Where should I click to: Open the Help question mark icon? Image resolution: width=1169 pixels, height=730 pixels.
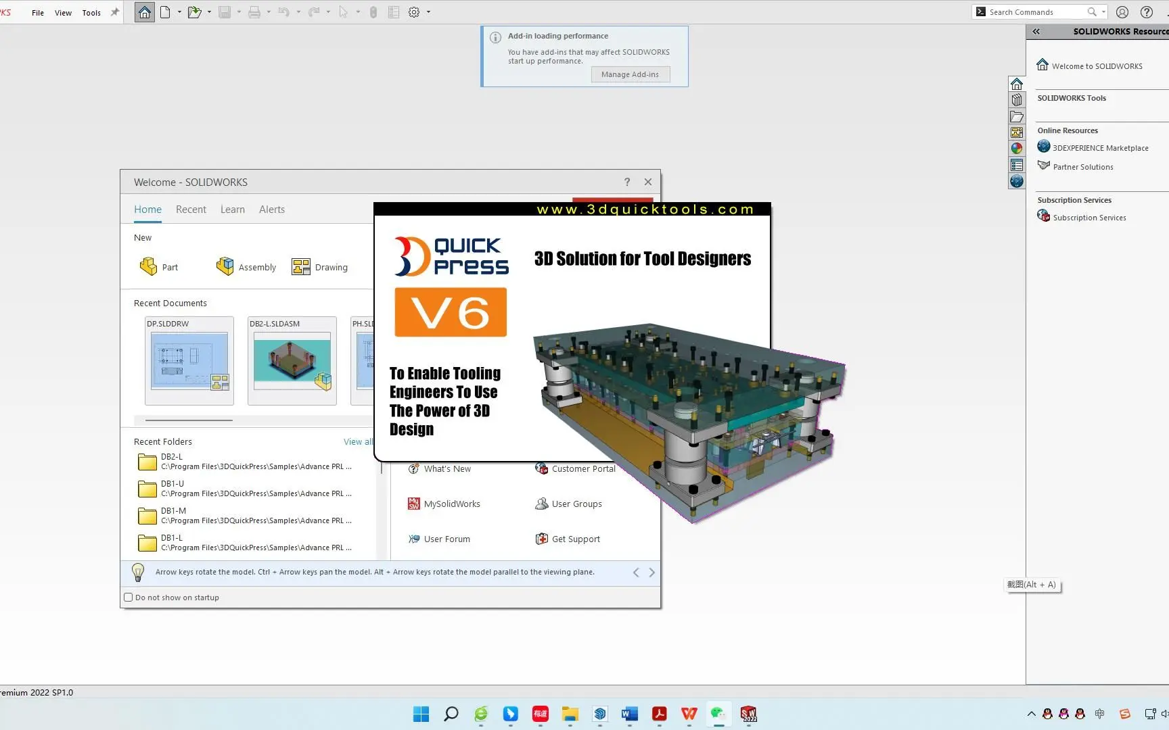point(1147,12)
